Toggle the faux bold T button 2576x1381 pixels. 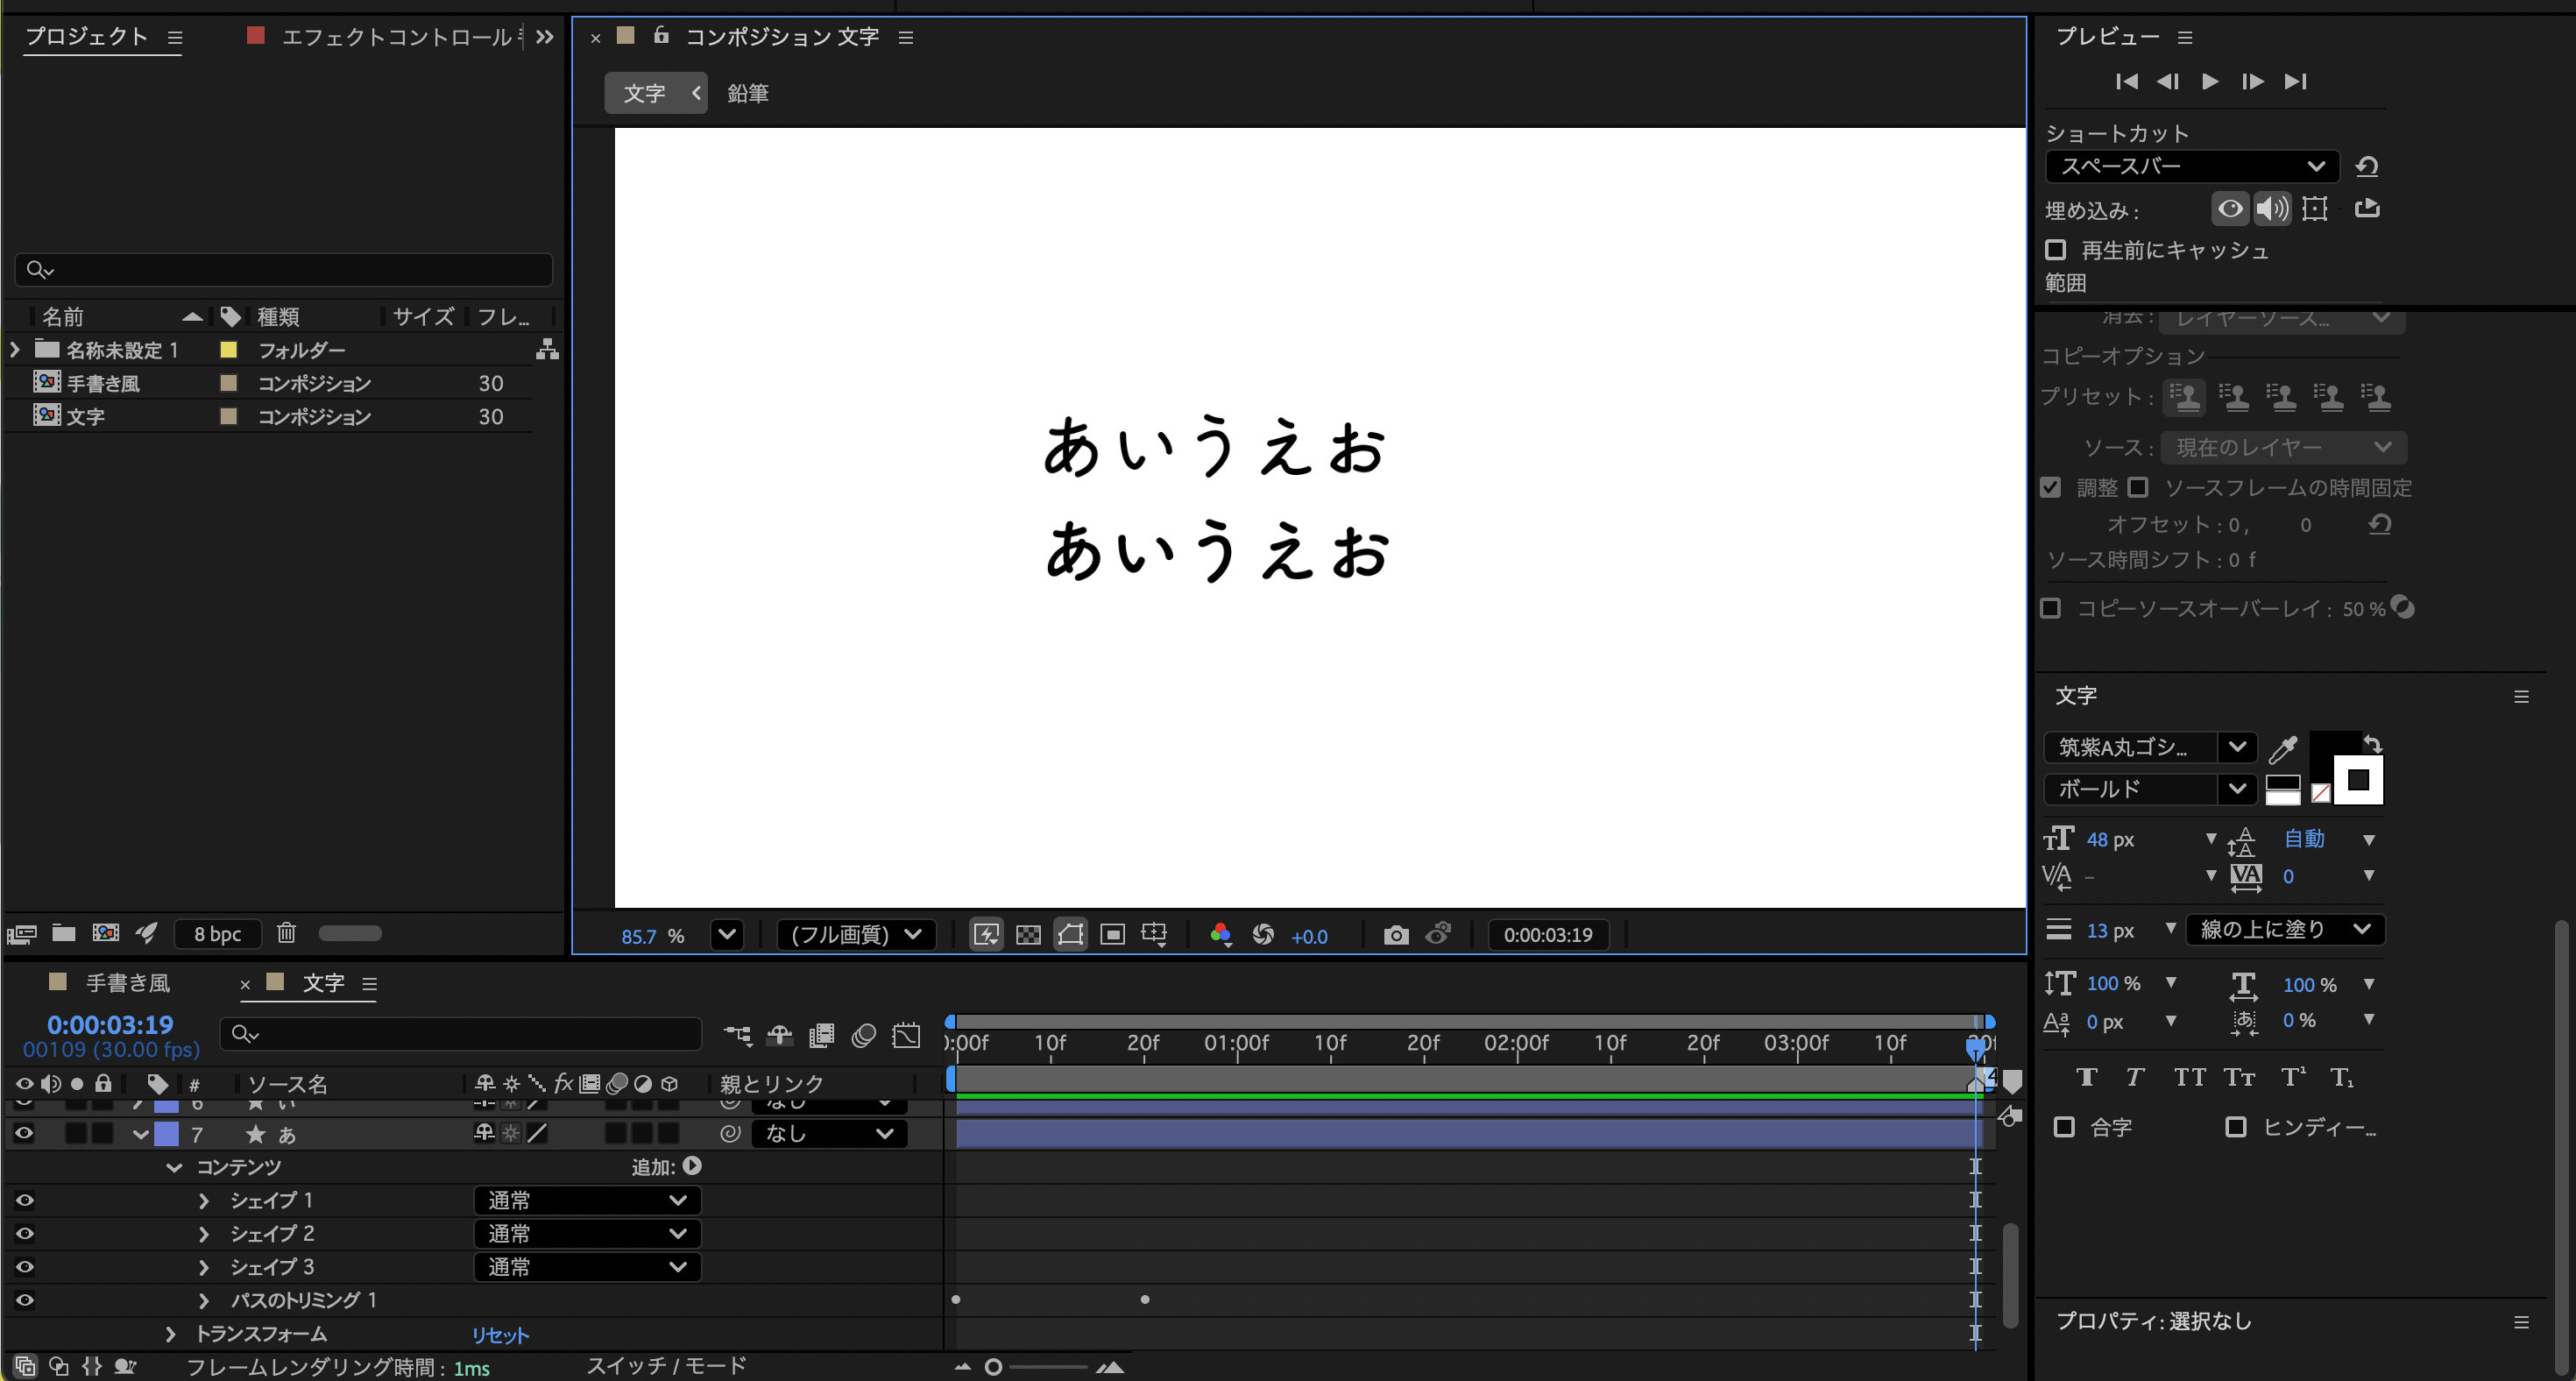(x=2086, y=1077)
